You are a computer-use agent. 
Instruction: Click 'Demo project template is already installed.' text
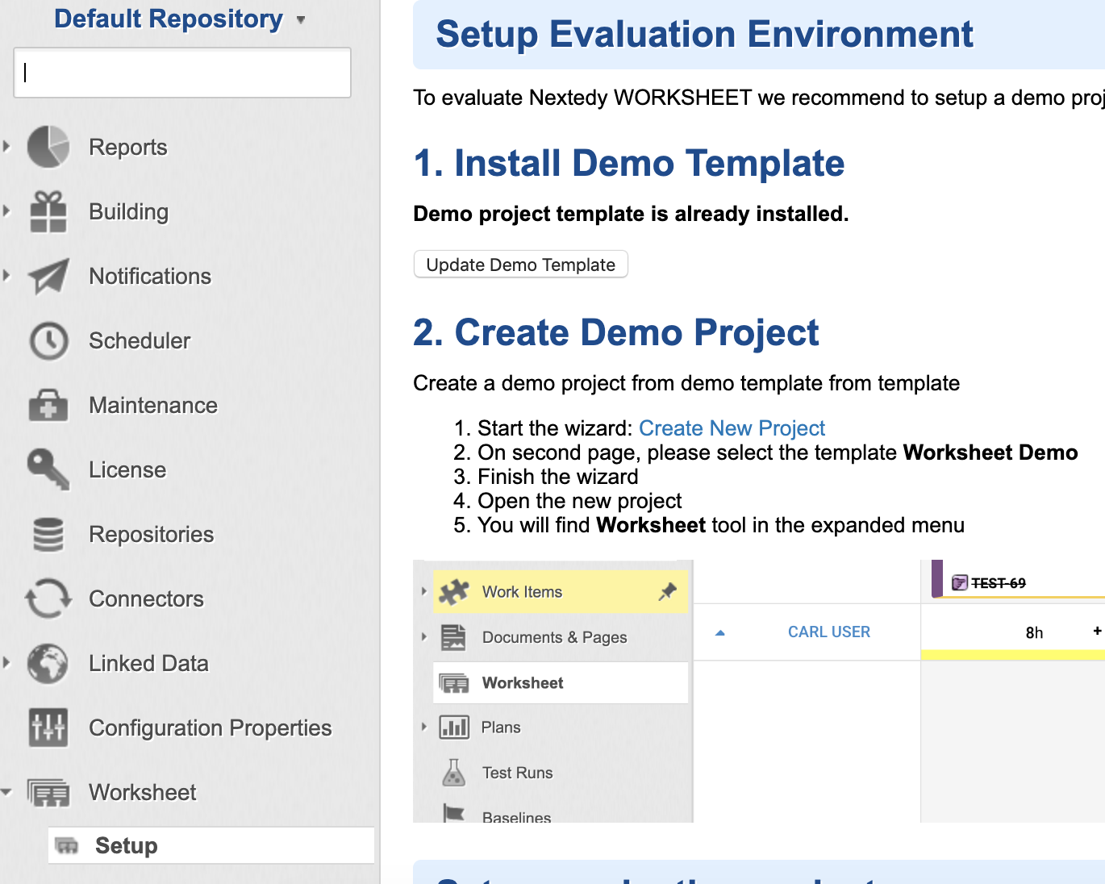click(x=631, y=214)
